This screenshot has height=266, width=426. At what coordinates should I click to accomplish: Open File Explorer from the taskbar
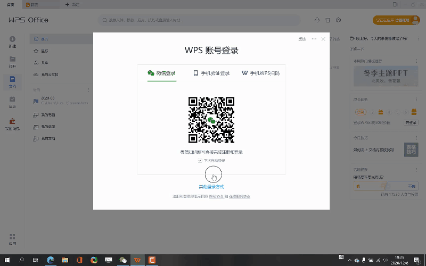point(65,260)
